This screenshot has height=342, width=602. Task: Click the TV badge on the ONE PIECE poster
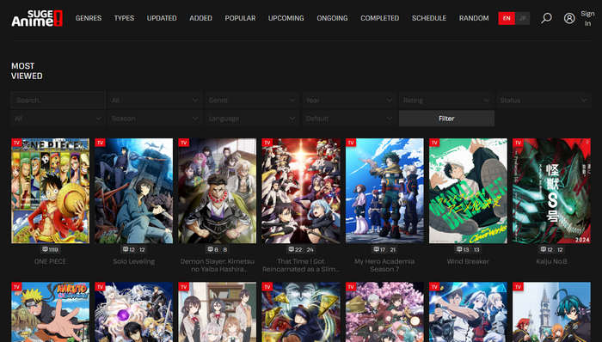[x=16, y=143]
